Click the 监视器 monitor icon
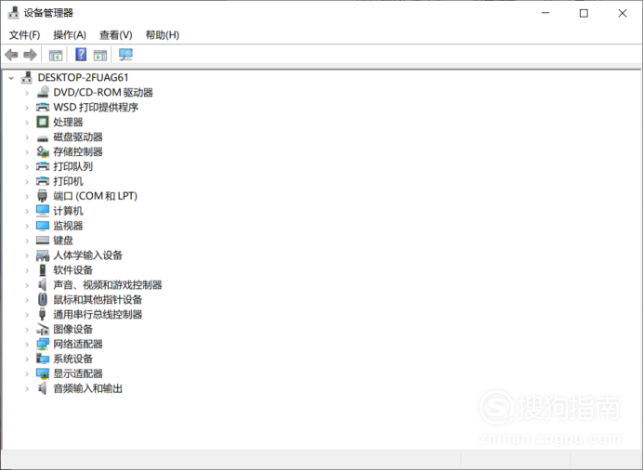Image resolution: width=643 pixels, height=470 pixels. point(43,226)
